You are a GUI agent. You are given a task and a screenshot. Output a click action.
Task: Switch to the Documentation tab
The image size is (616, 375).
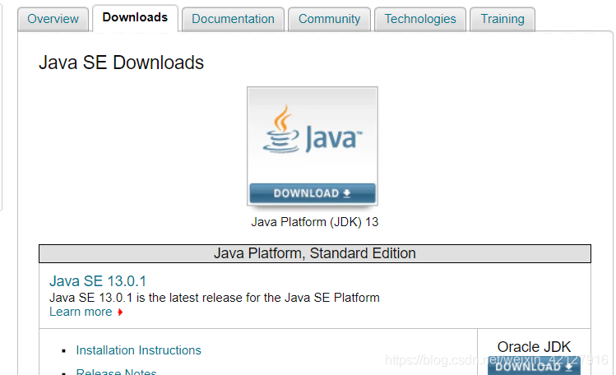233,19
